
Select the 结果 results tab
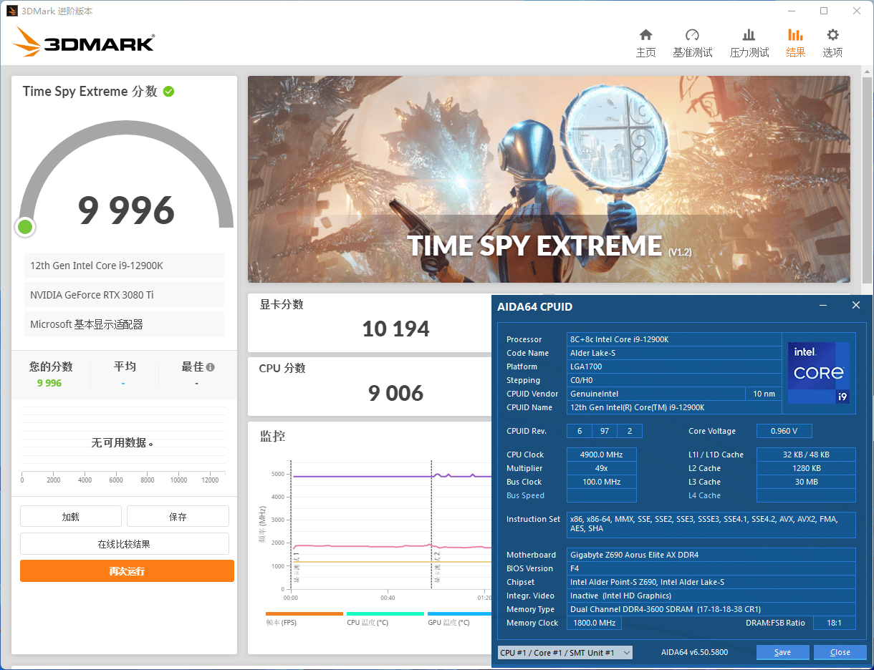point(795,44)
